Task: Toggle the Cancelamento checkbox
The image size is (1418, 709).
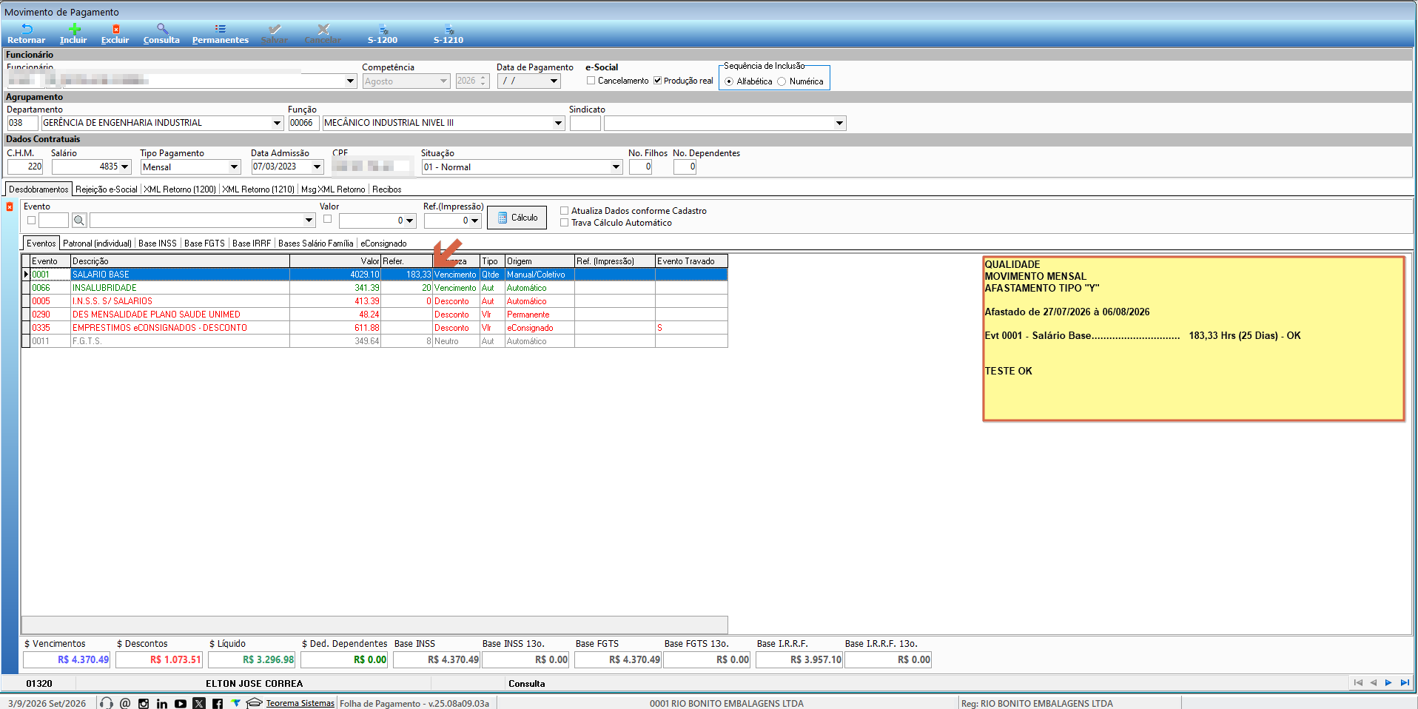Action: pos(591,81)
